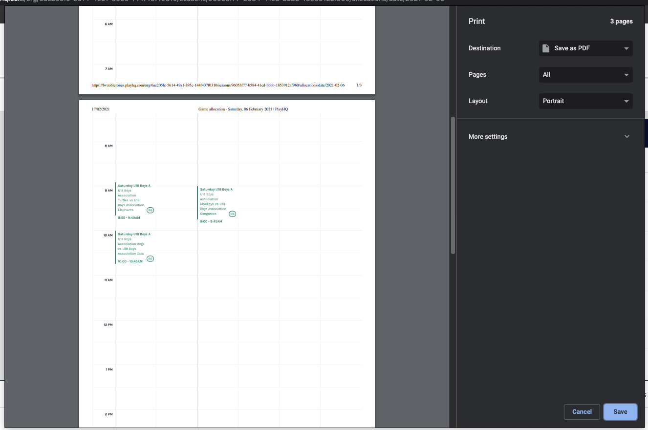Cancel the print dialog
The height and width of the screenshot is (430, 648).
pos(582,412)
